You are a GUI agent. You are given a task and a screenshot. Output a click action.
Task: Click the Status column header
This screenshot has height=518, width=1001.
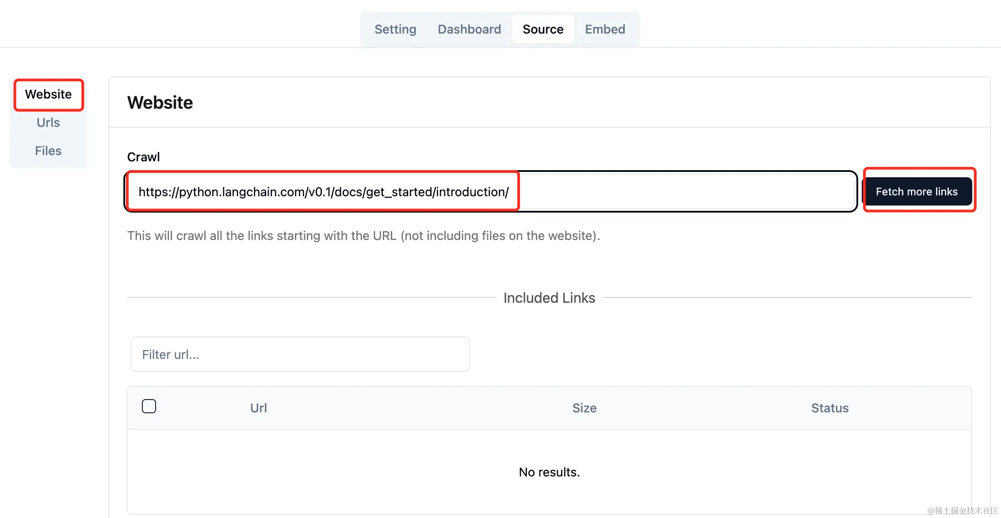coord(829,408)
